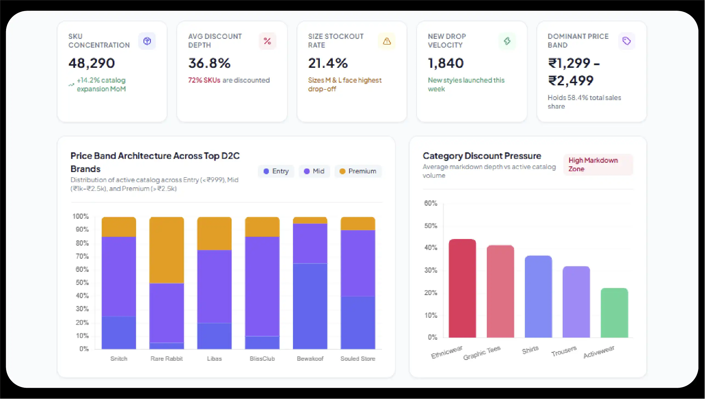Click BlissClub's Mid purple segment
This screenshot has height=399, width=705.
point(262,286)
